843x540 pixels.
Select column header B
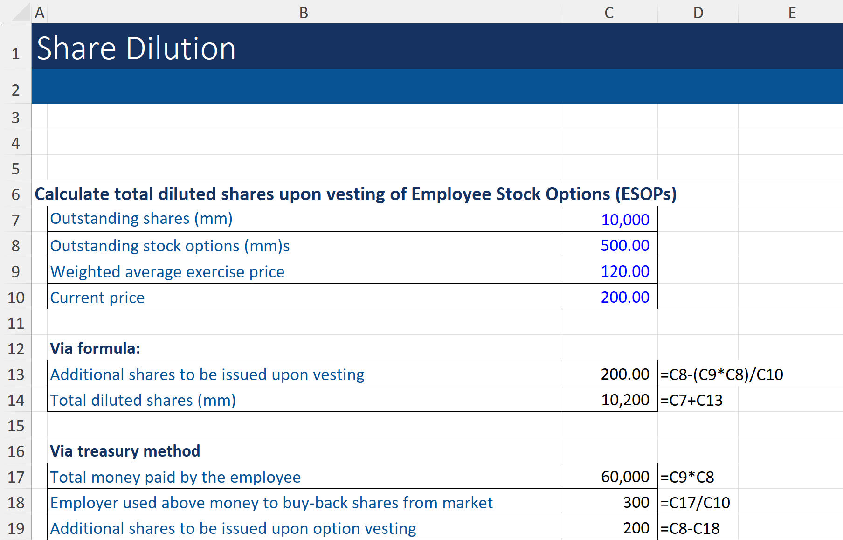pos(303,13)
